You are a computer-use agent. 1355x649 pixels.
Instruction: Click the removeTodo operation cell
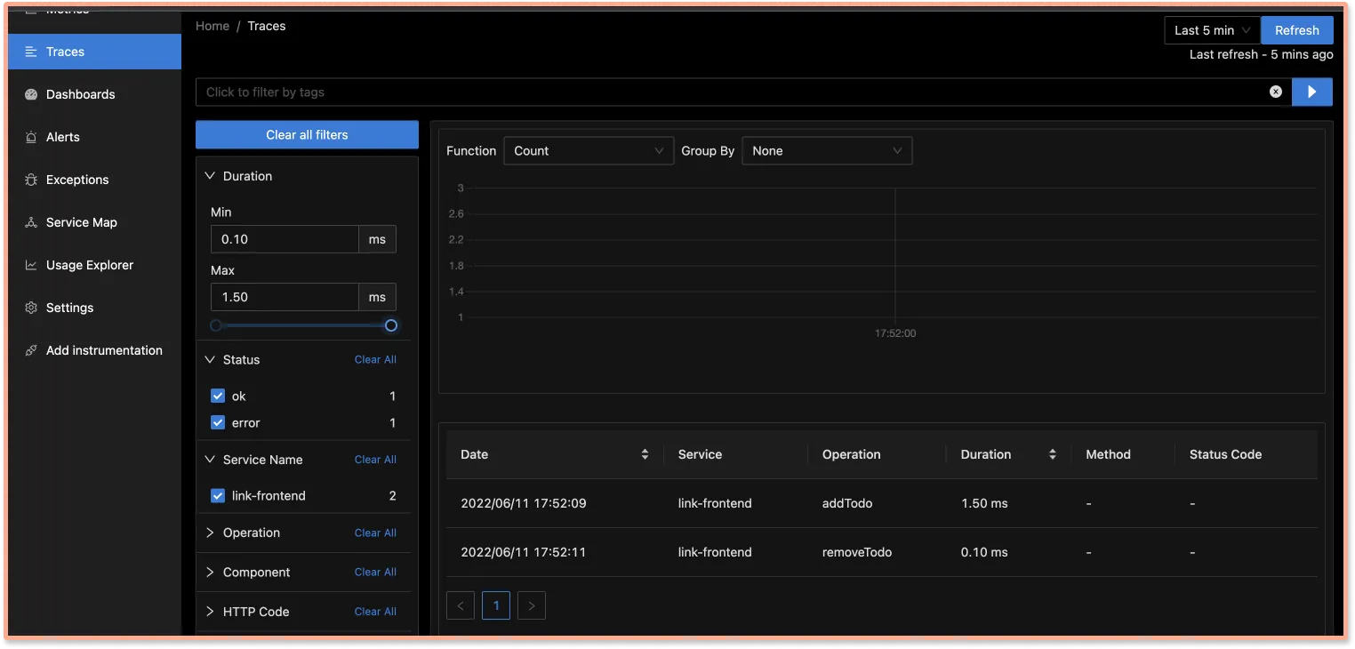[857, 552]
